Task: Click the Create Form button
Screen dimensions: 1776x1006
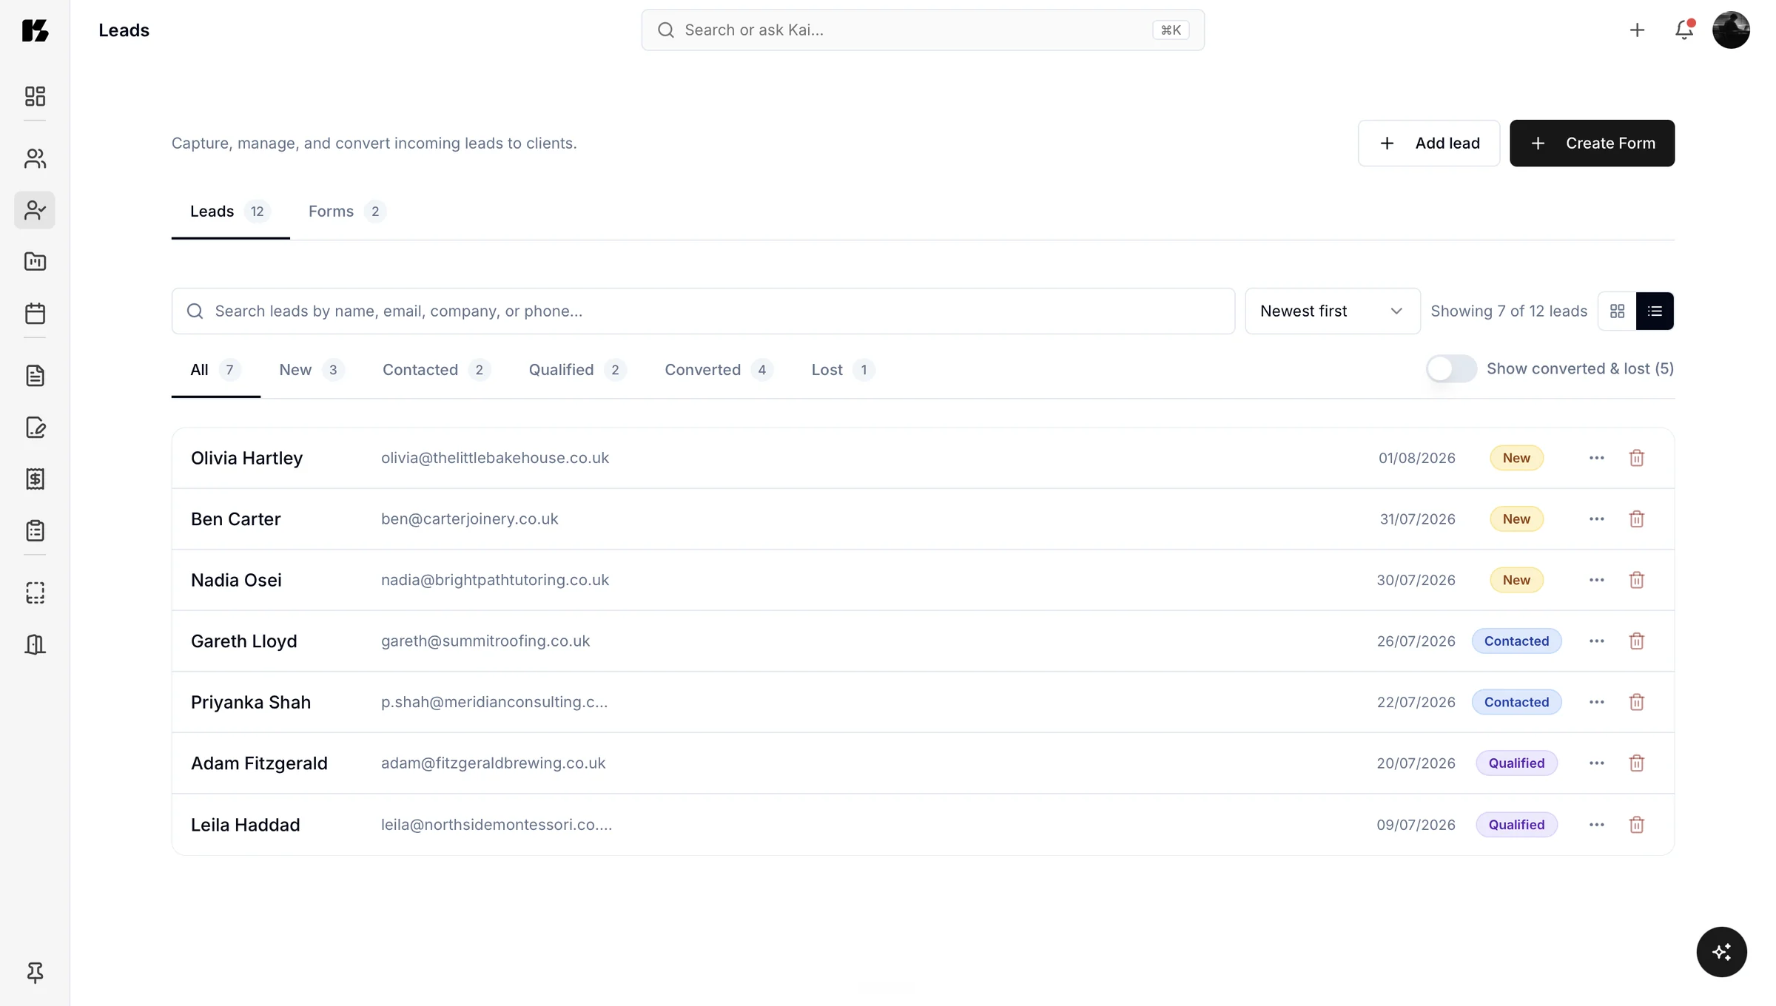Action: click(1592, 143)
